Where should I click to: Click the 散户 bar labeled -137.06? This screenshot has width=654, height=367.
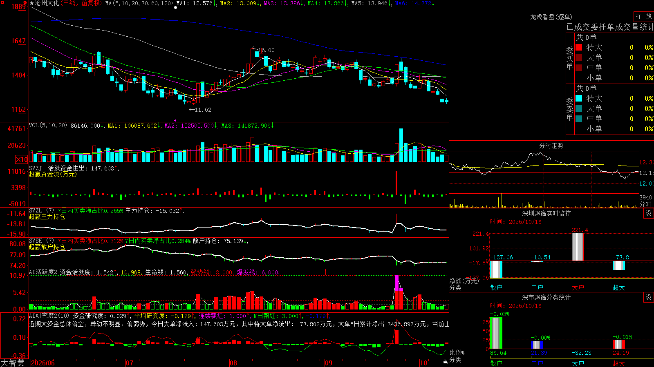(x=496, y=269)
